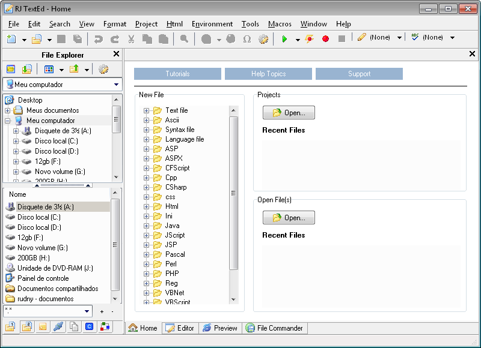481x348 pixels.
Task: Select Painel de controle in file list
Action: [x=43, y=278]
